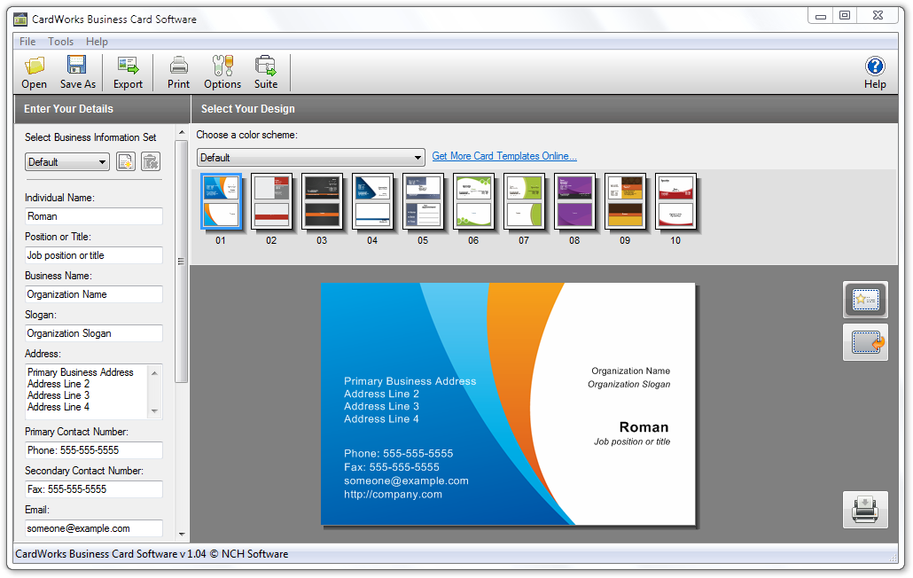Viewport: 913px width, 578px height.
Task: Click the Secondary Contact Number field
Action: pos(94,489)
